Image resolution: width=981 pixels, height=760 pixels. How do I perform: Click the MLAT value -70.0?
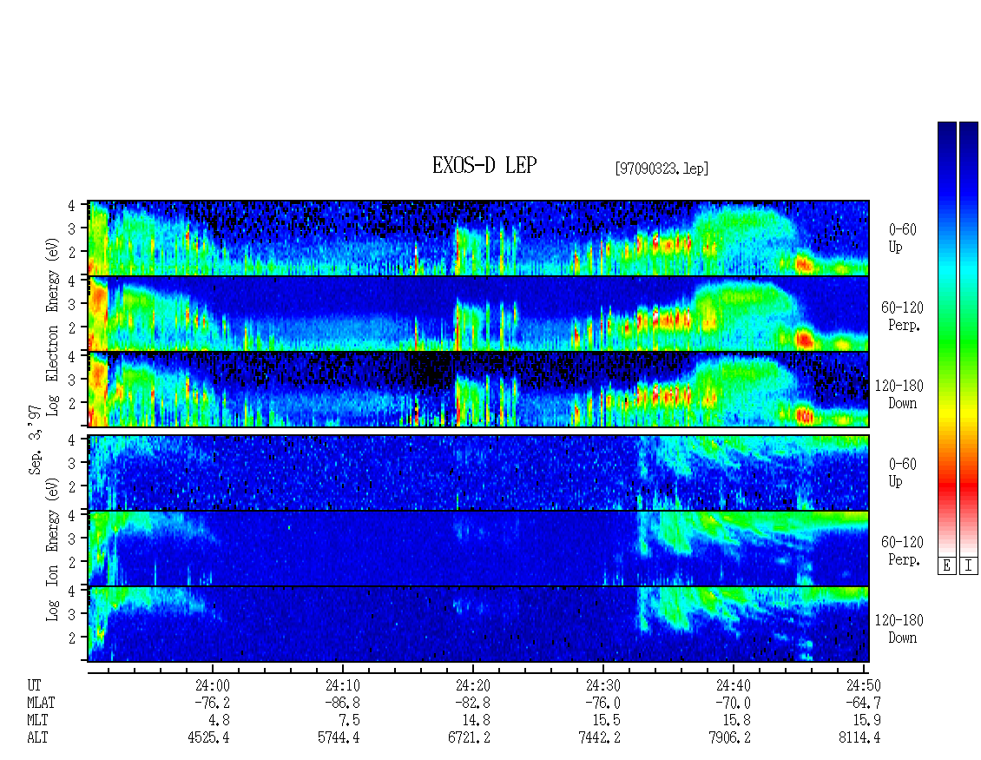(732, 703)
